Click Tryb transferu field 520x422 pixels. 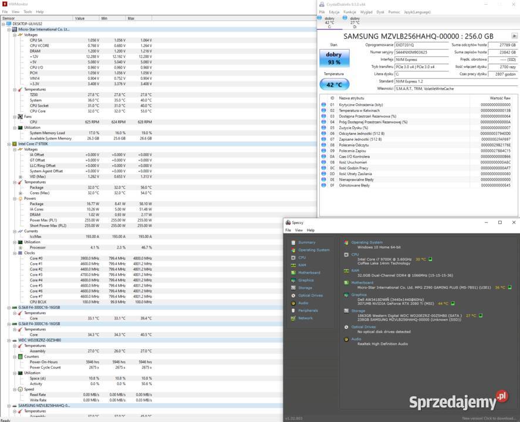tap(421, 67)
